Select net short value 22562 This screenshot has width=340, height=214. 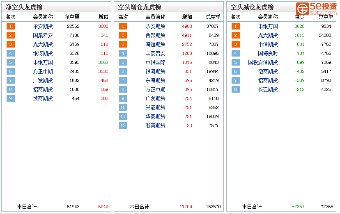click(73, 26)
